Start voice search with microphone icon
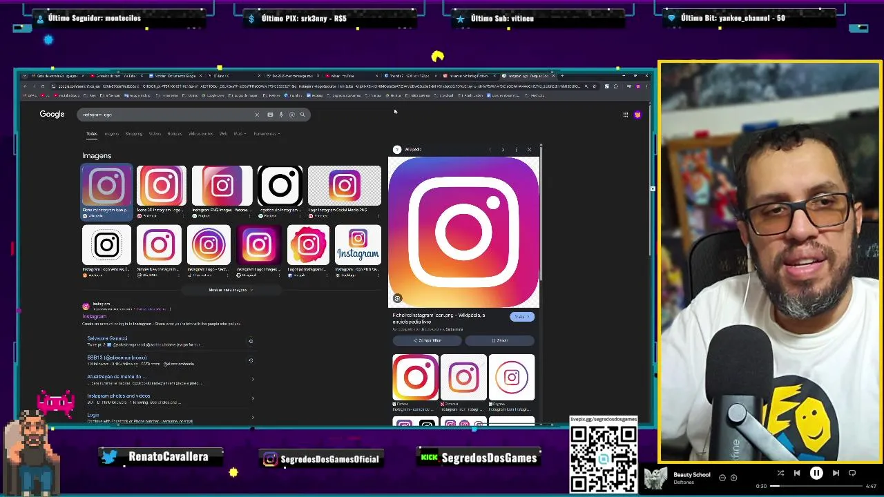Screen dimensions: 884x497 pyautogui.click(x=281, y=115)
